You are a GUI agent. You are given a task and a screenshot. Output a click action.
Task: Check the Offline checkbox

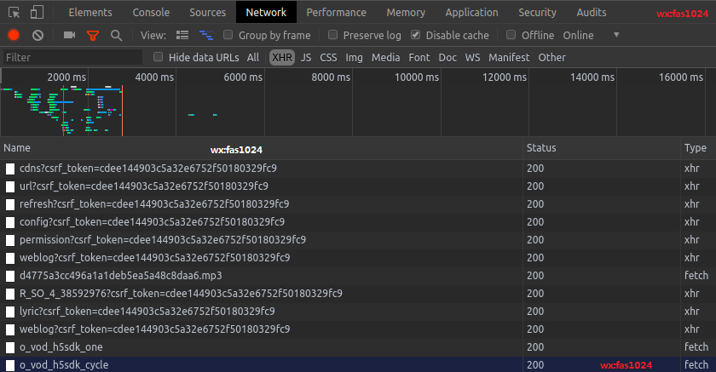point(511,35)
